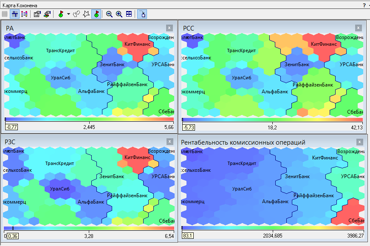Select the -0,77 value box in PA legend

point(11,127)
